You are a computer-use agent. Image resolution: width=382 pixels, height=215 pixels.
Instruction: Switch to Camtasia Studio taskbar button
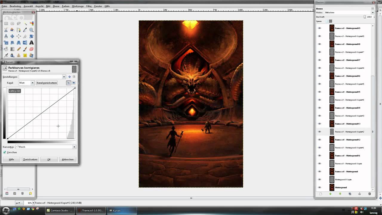(60, 211)
